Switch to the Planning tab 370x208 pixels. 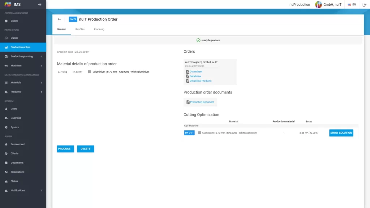coord(99,29)
